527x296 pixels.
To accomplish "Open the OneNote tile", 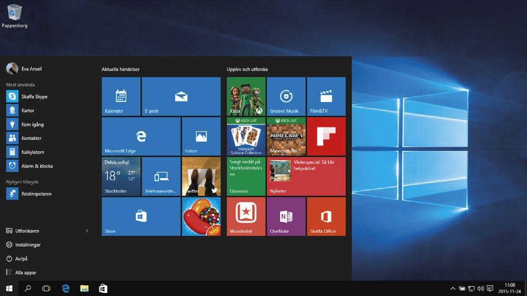I will tap(286, 216).
